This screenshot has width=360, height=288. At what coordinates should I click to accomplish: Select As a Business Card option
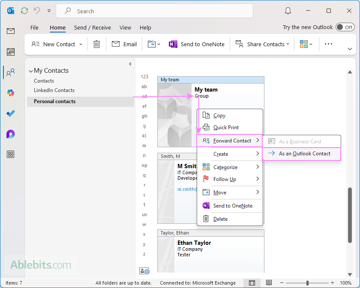click(302, 142)
